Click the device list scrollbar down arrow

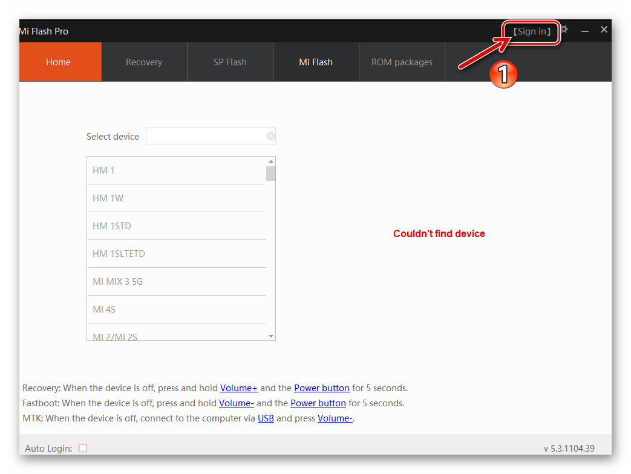[x=270, y=336]
